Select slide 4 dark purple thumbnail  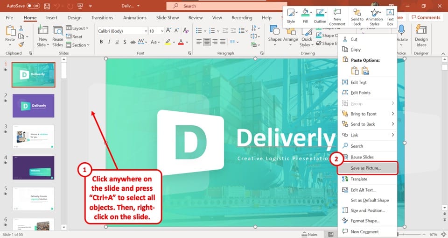[x=33, y=168]
